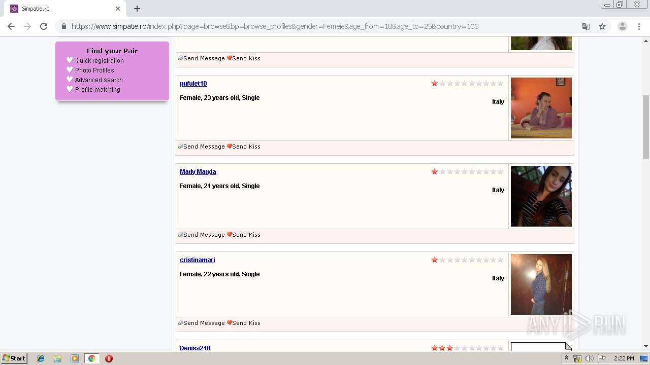Click the page vertical scrollbar thumb

pyautogui.click(x=646, y=127)
